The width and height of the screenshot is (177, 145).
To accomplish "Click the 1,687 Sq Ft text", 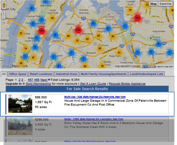I will click(x=43, y=102).
